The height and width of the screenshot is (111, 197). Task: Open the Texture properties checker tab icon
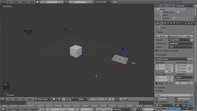point(189,23)
